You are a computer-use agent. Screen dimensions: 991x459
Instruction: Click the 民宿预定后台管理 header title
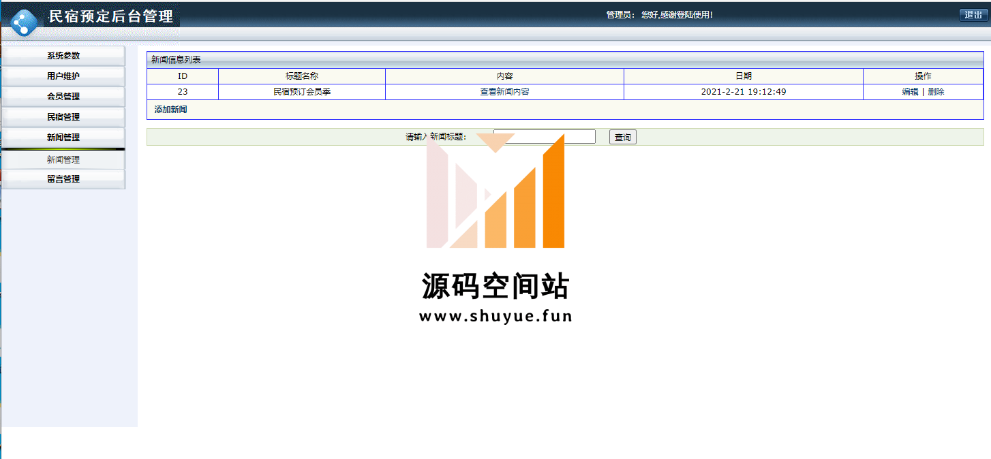pos(111,16)
